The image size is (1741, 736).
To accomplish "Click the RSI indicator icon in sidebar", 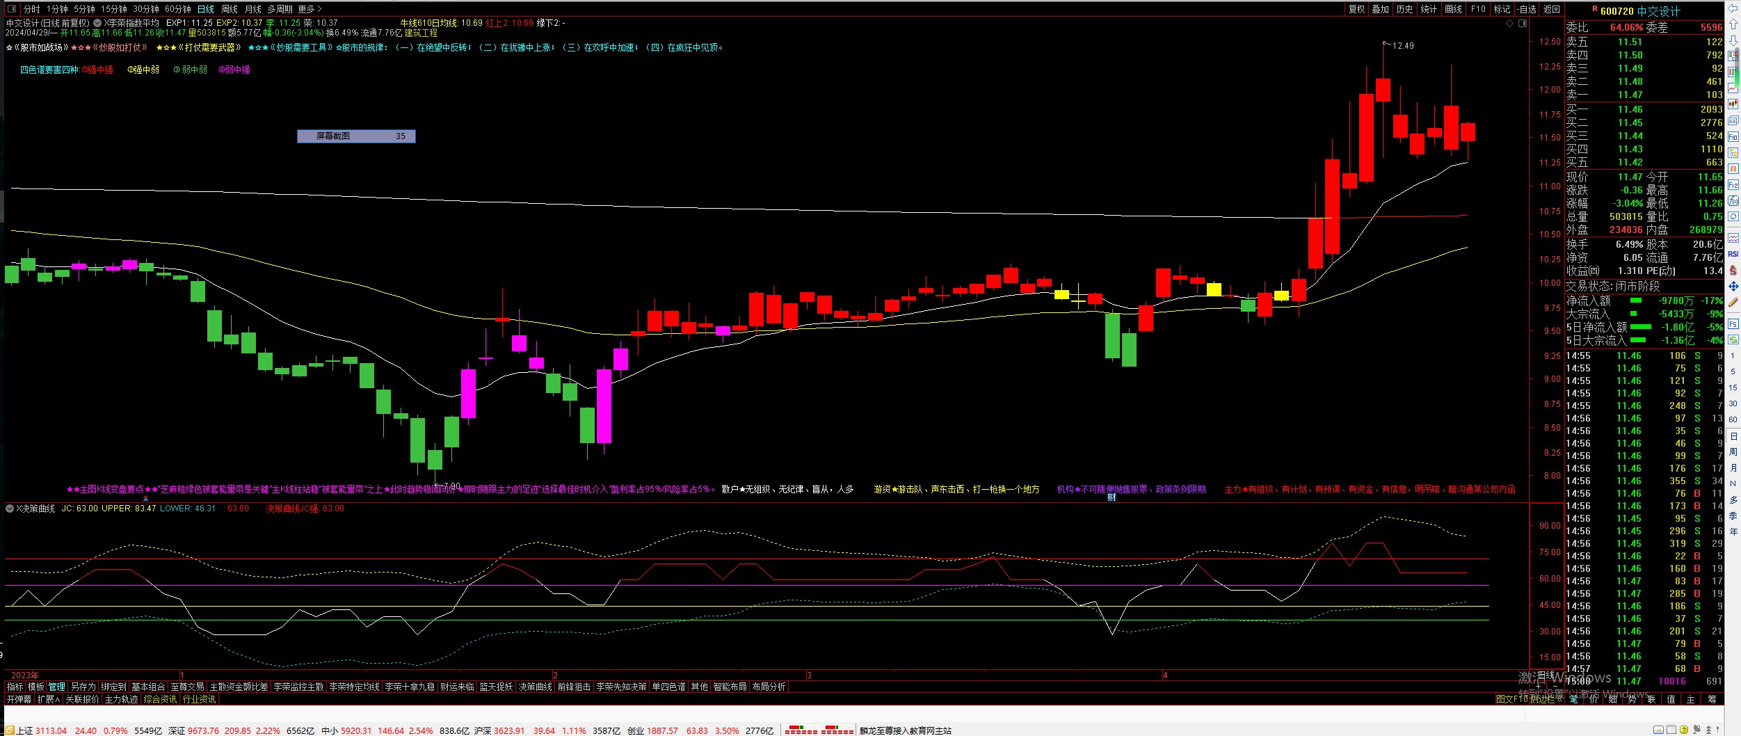I will pyautogui.click(x=1733, y=254).
